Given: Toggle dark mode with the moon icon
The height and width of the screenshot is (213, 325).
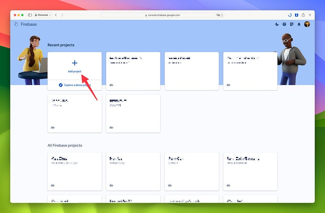Looking at the screenshot, I should pyautogui.click(x=277, y=24).
